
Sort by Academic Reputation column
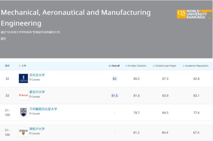[x=196, y=66]
